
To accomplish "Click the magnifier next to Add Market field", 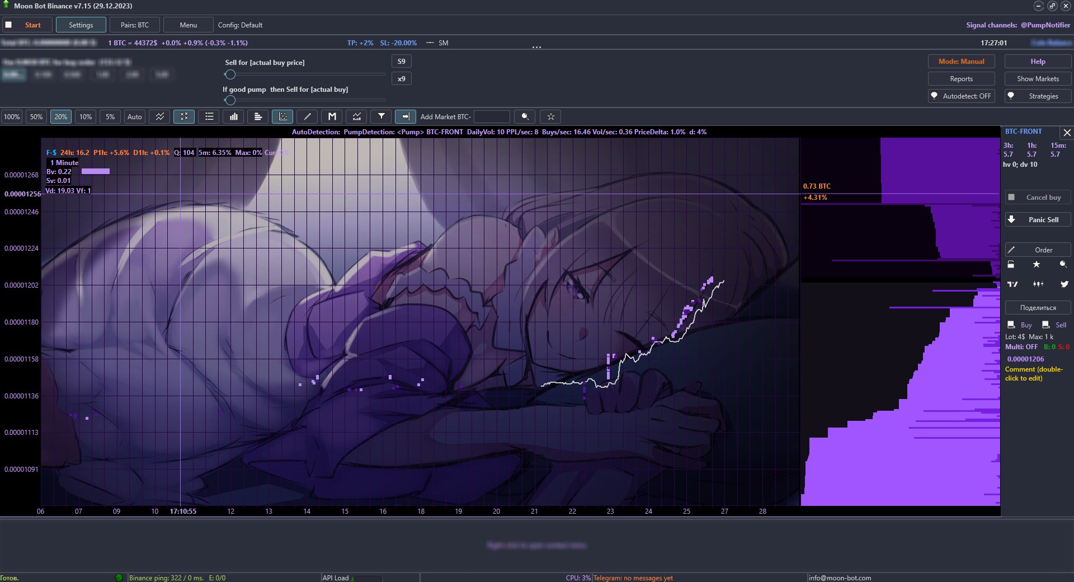I will point(525,116).
